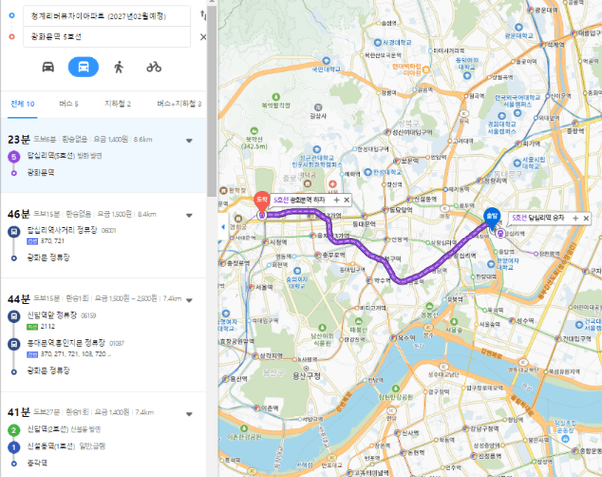Switch to the 버스 5 tab
Image resolution: width=602 pixels, height=477 pixels.
[x=69, y=104]
